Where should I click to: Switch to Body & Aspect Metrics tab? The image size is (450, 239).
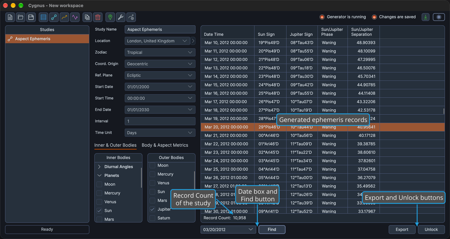pos(165,145)
